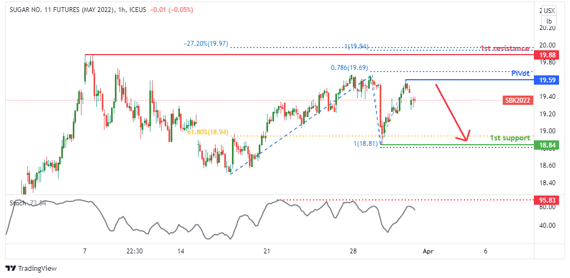The height and width of the screenshot is (278, 570).
Task: Click the 18.60 price axis value
Action: [546, 165]
